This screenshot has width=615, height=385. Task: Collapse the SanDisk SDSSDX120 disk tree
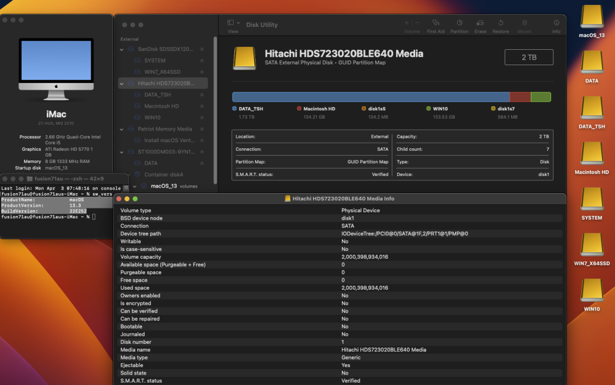coord(122,49)
